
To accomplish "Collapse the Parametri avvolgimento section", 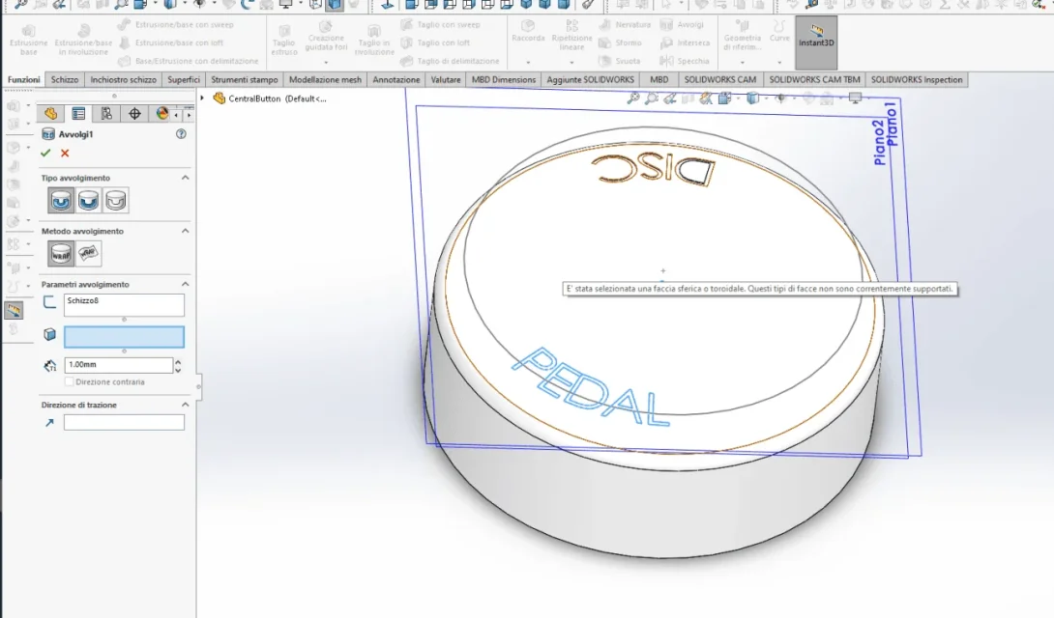I will (x=185, y=285).
